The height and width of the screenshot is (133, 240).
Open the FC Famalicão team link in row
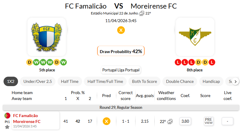25,116
